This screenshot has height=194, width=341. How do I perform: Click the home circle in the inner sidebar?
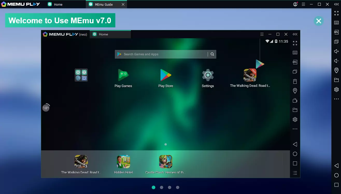tap(295, 154)
